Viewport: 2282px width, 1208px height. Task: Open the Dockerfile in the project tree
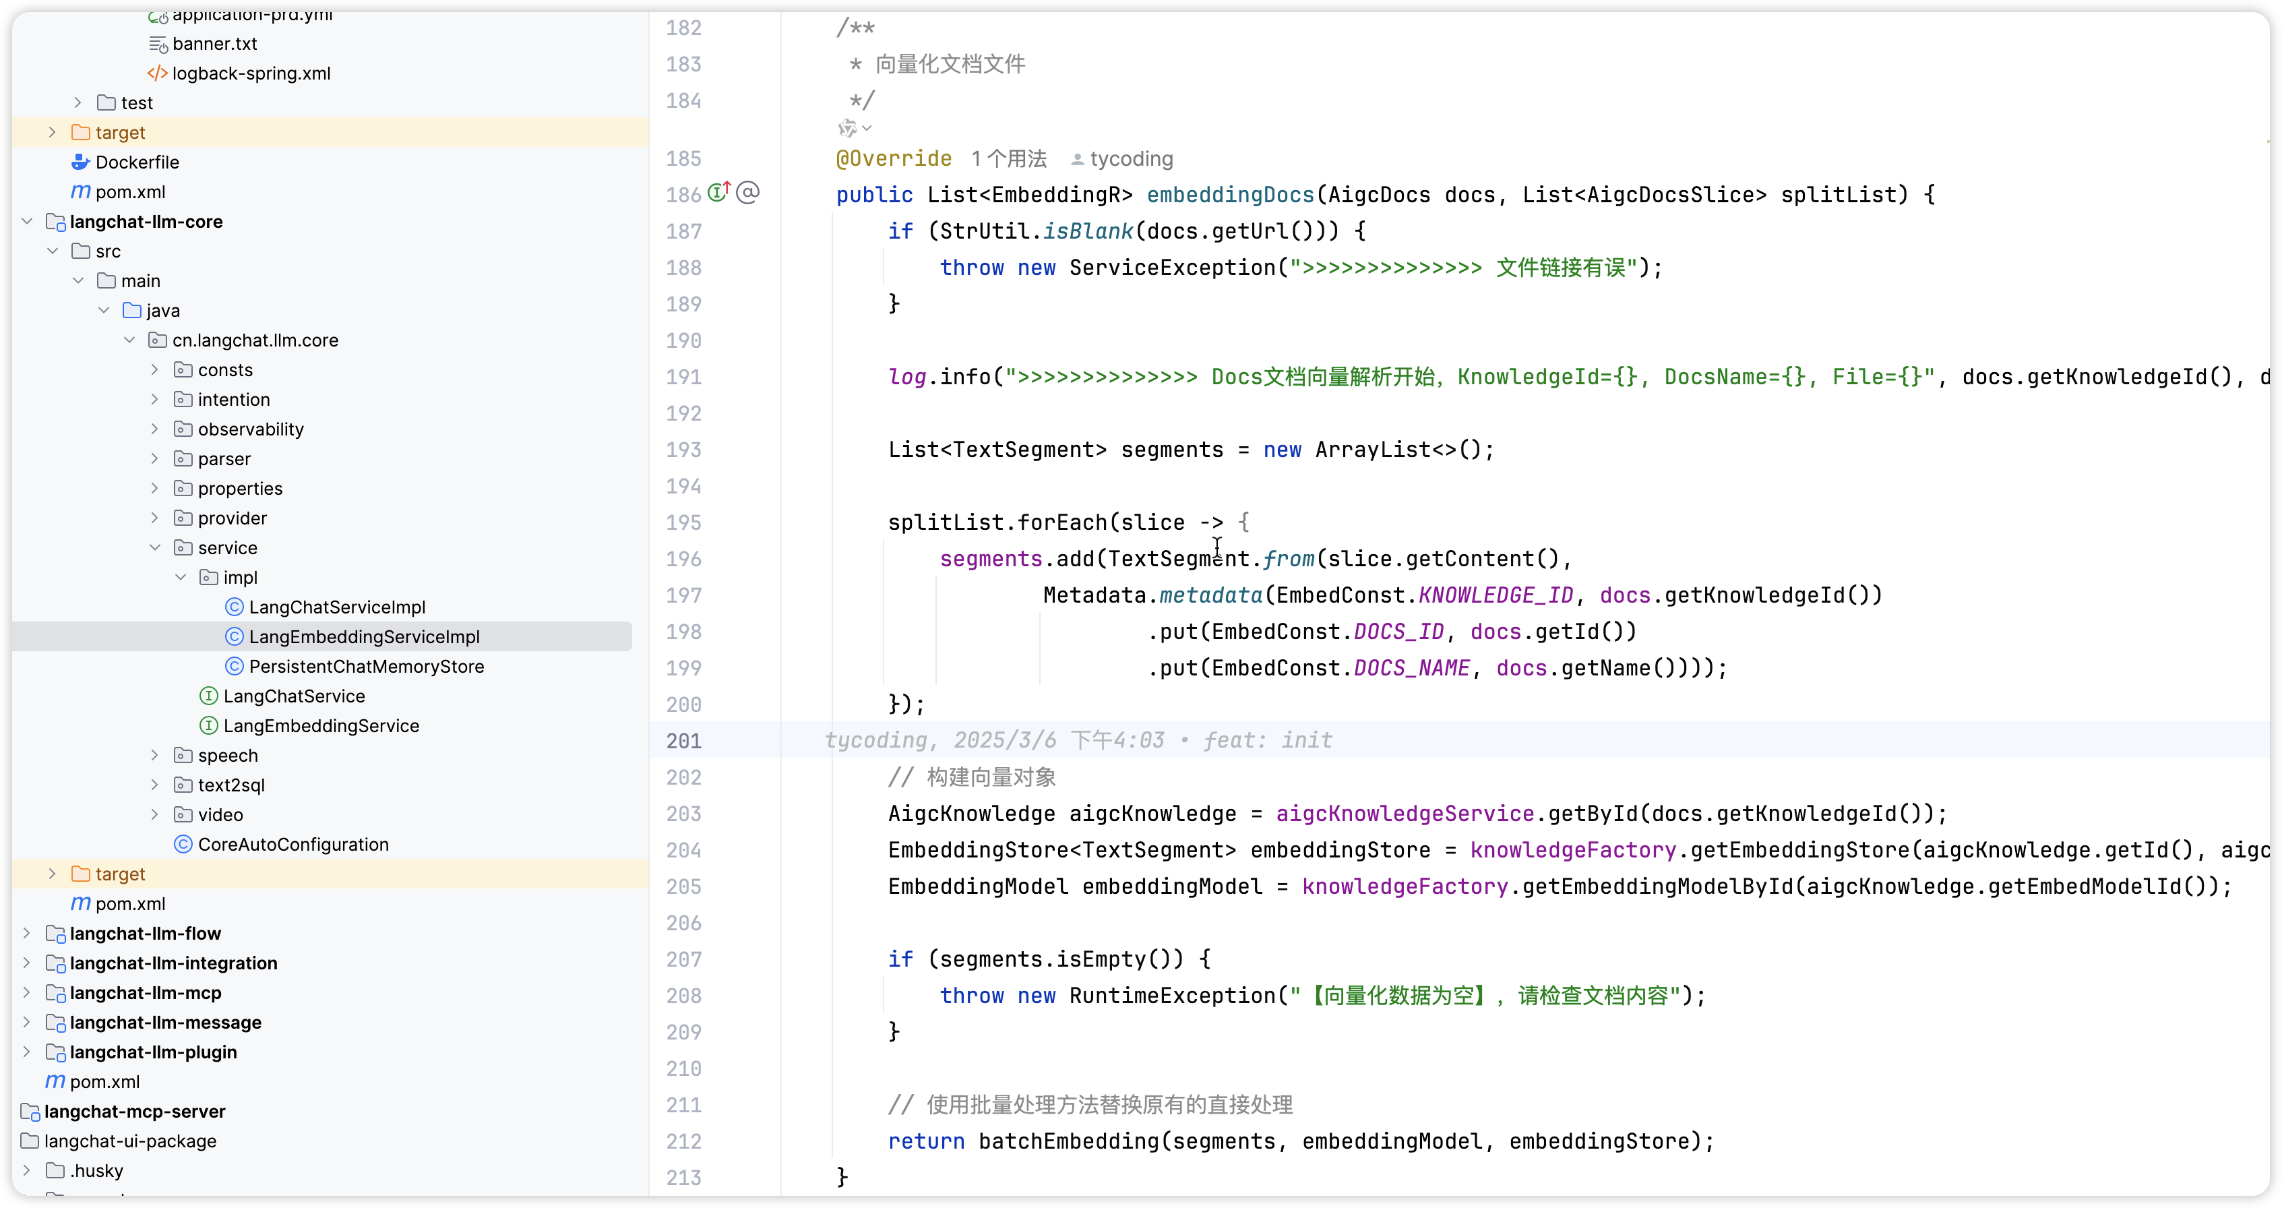(136, 162)
